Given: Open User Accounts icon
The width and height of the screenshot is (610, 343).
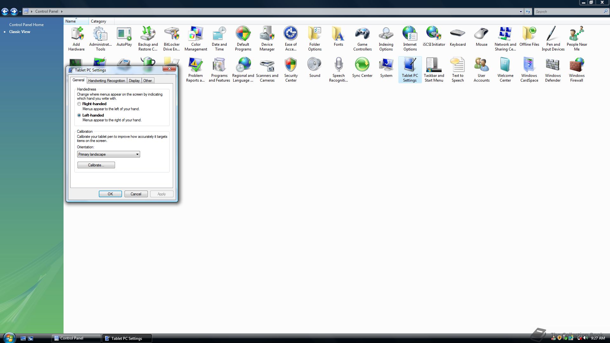Looking at the screenshot, I should coord(482,70).
